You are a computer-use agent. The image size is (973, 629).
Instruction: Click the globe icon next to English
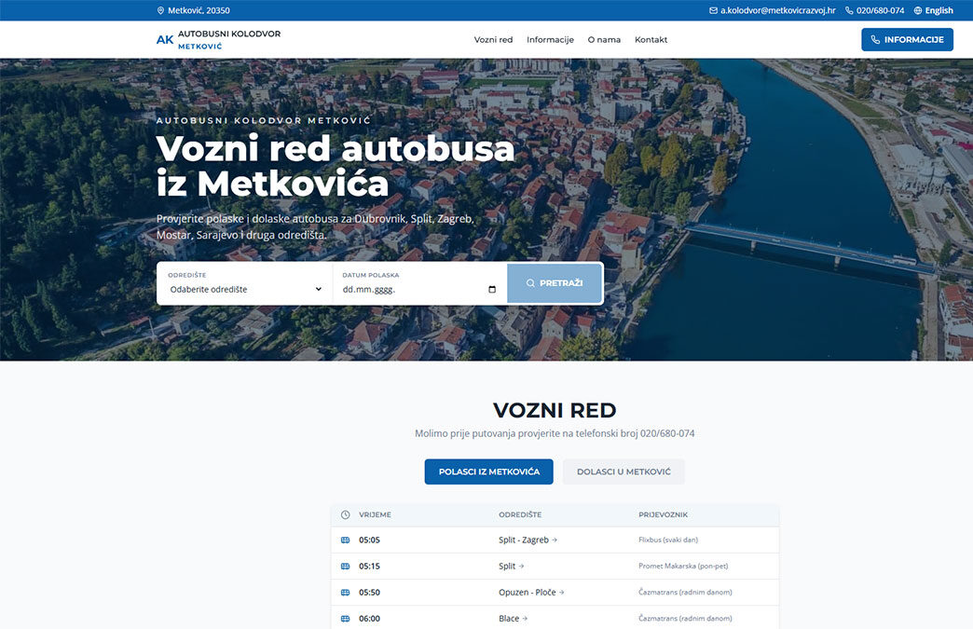click(x=918, y=10)
